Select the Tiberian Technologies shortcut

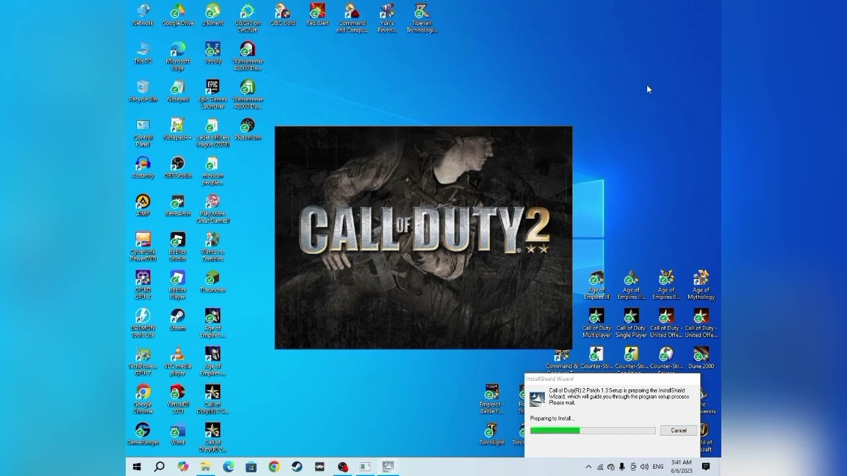[422, 19]
